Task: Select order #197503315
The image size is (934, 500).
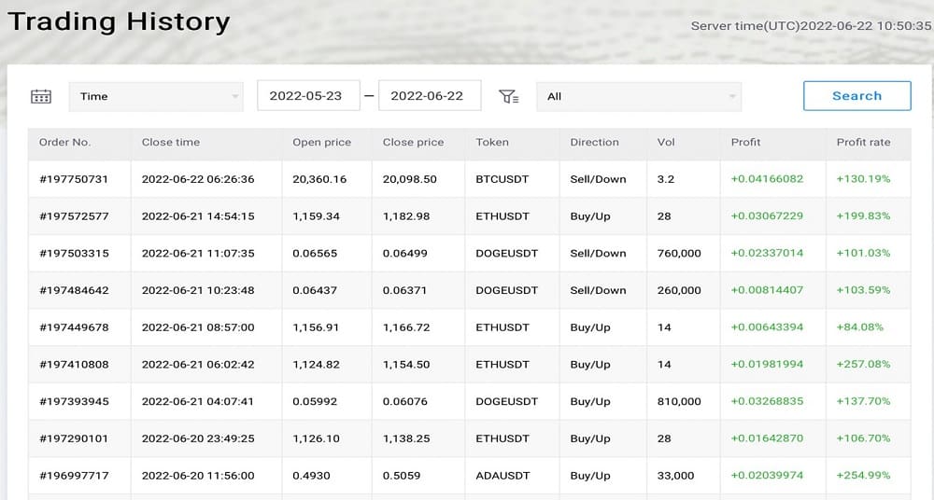Action: 74,253
